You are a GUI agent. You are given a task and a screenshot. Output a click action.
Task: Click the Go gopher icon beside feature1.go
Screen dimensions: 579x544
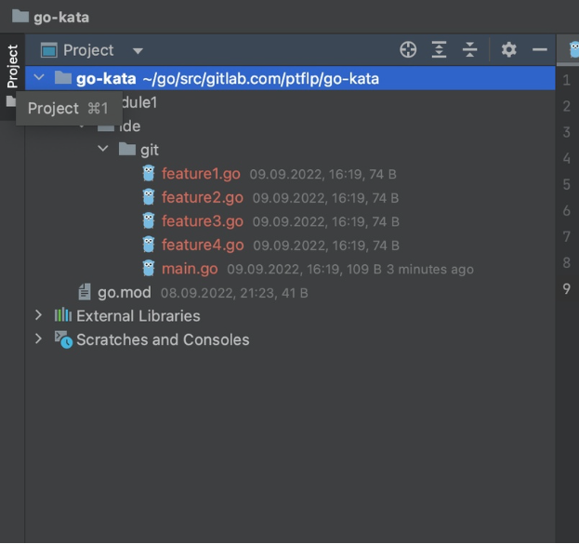click(149, 173)
